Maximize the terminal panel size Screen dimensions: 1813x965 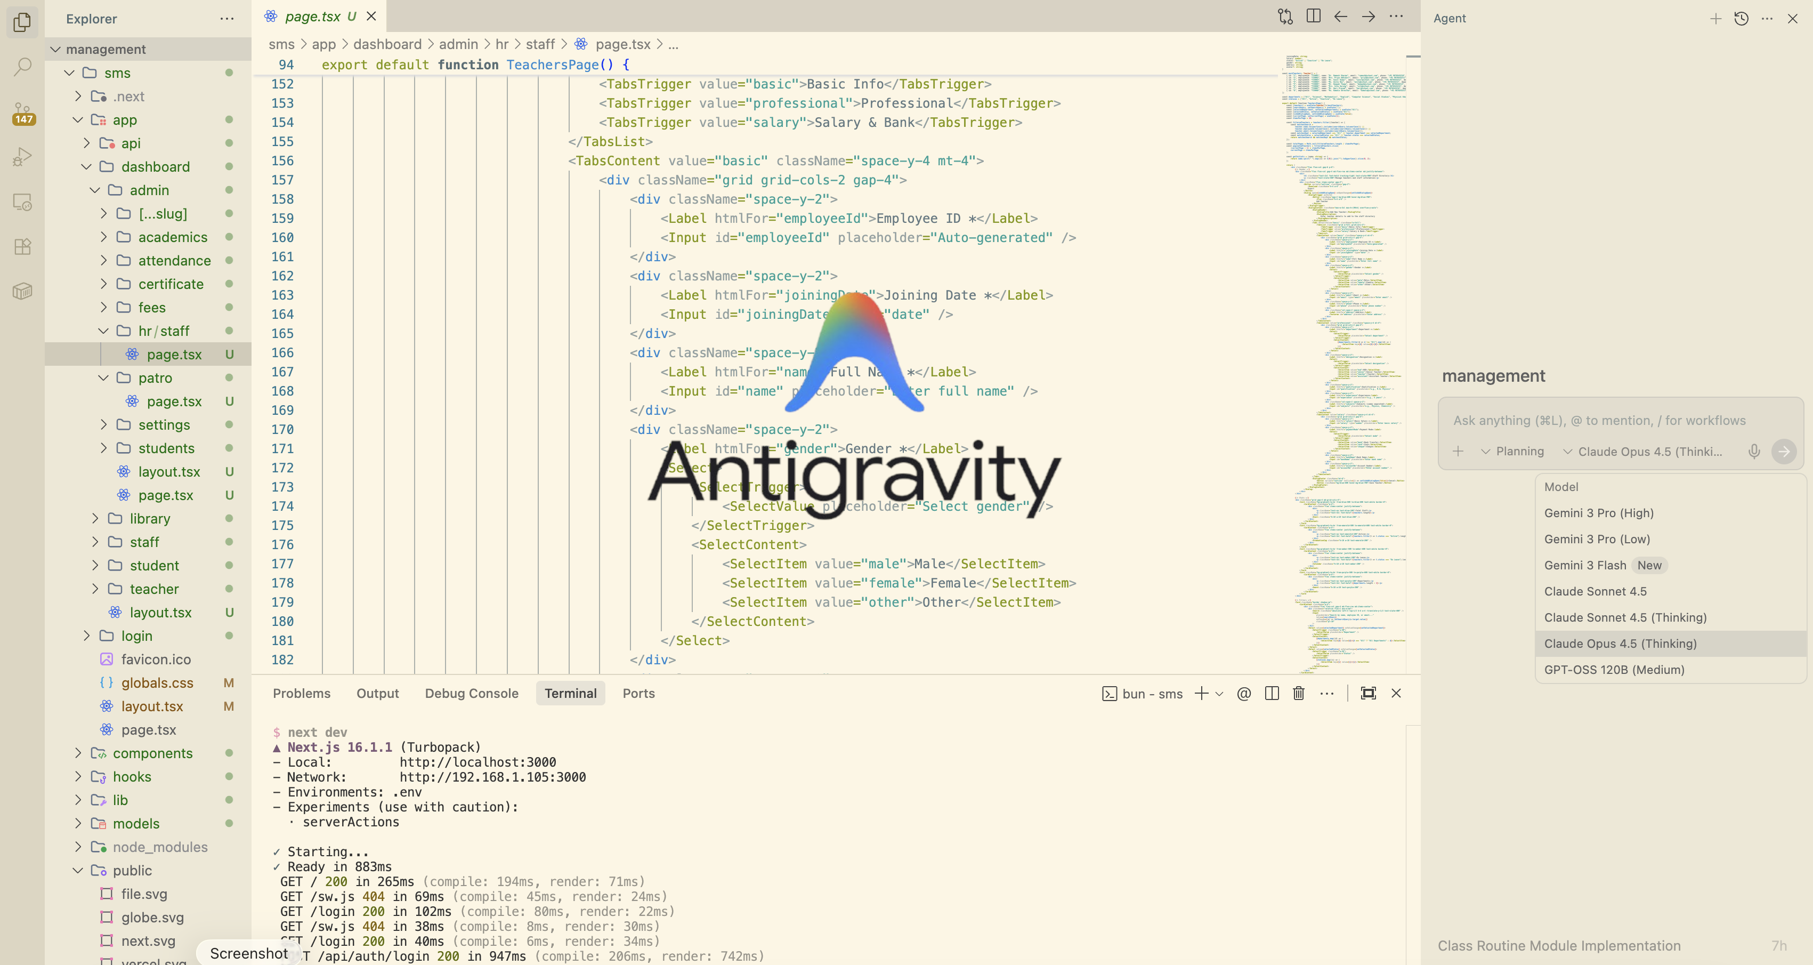pyautogui.click(x=1368, y=693)
